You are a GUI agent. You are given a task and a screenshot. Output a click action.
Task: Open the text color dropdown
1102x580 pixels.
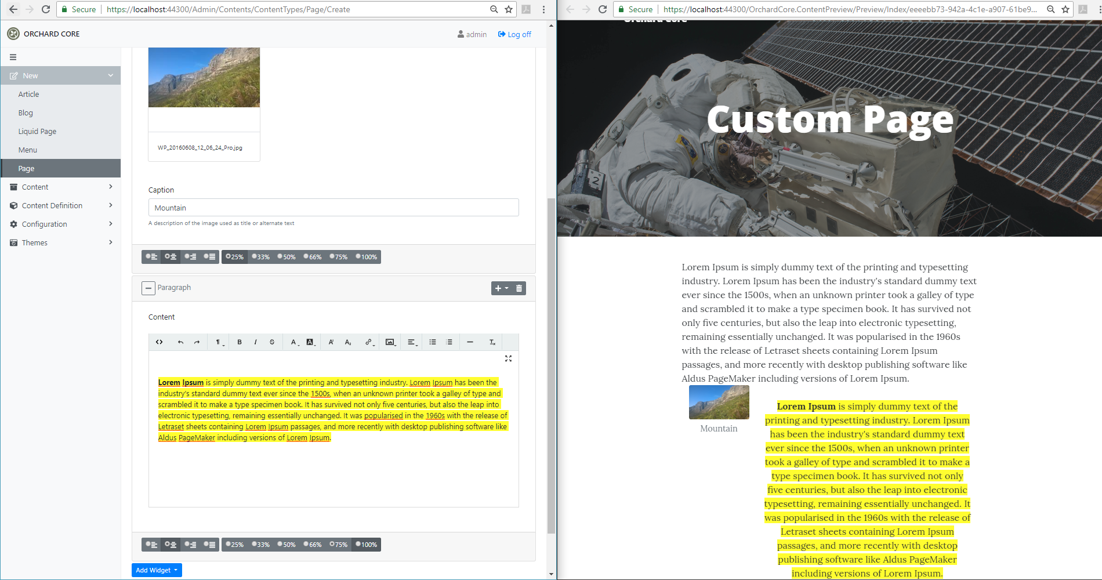295,342
